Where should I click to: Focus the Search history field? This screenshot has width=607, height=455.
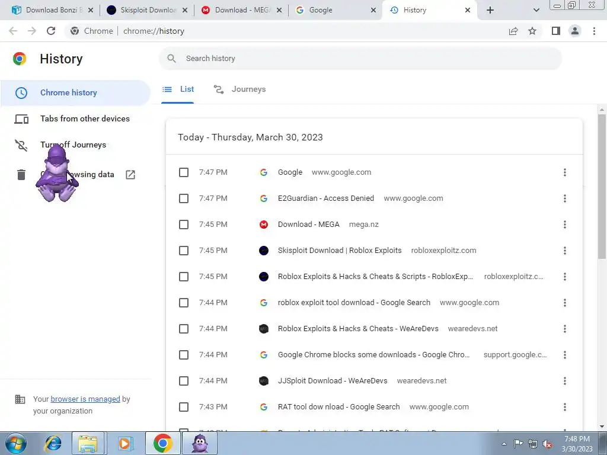(x=360, y=59)
